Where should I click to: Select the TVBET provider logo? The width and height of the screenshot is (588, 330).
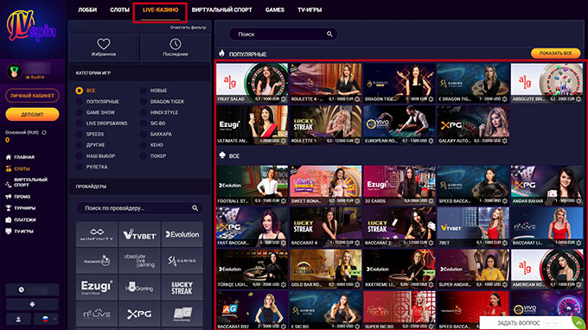139,234
